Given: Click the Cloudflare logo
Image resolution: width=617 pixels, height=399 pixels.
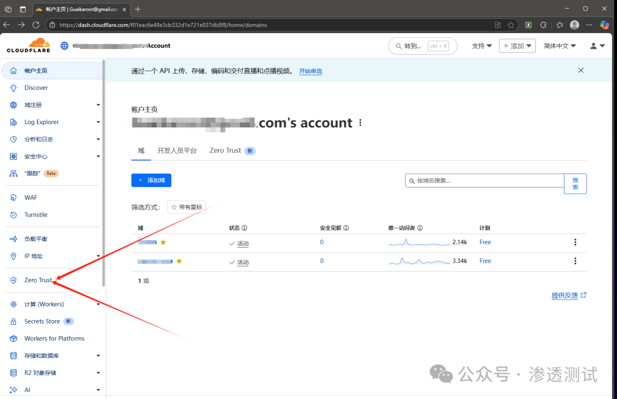Looking at the screenshot, I should (29, 46).
